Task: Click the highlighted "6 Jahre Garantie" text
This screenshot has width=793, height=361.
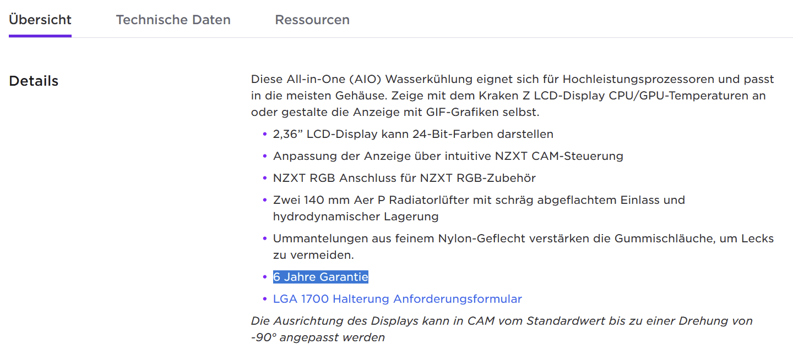Action: [321, 277]
